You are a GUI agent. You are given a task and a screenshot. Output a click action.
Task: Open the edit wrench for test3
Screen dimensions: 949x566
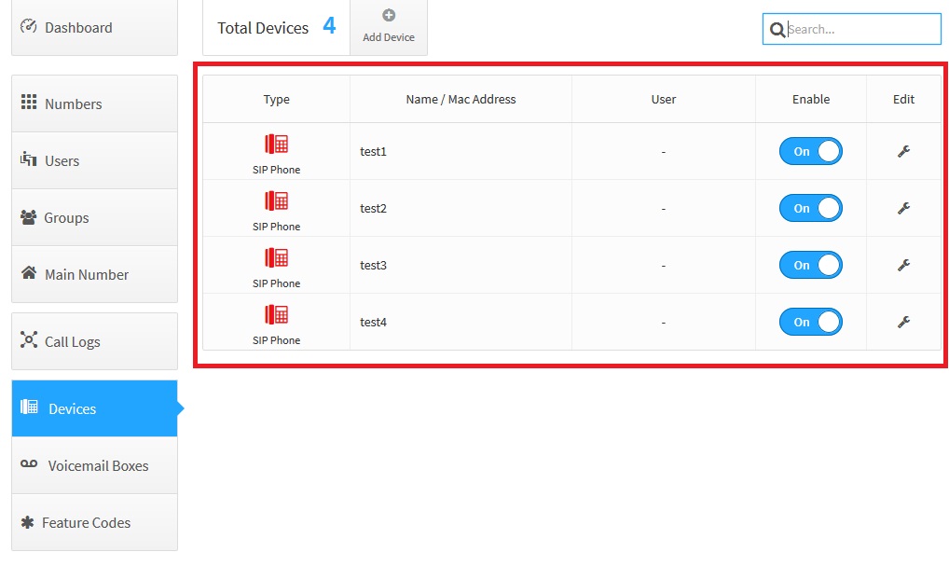click(x=903, y=265)
